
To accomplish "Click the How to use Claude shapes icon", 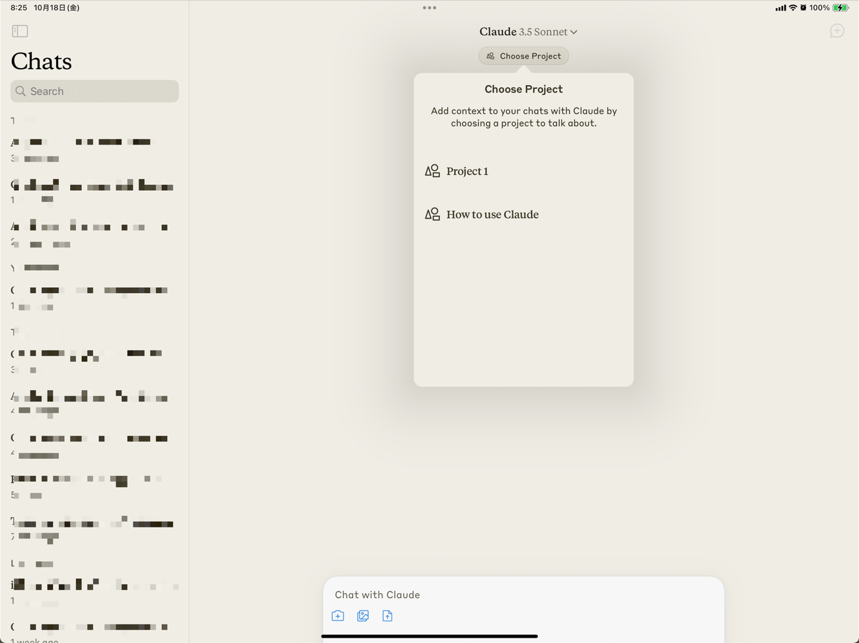I will 432,215.
